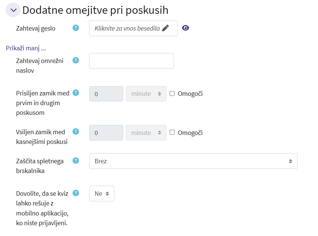Collapse Dodatne omejitve pri poskusih section
The width and height of the screenshot is (318, 236).
click(x=13, y=10)
